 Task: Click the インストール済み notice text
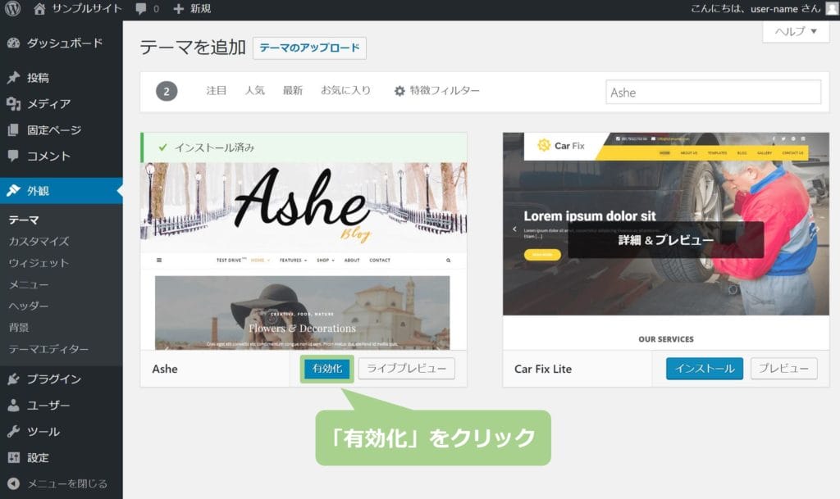click(x=214, y=147)
